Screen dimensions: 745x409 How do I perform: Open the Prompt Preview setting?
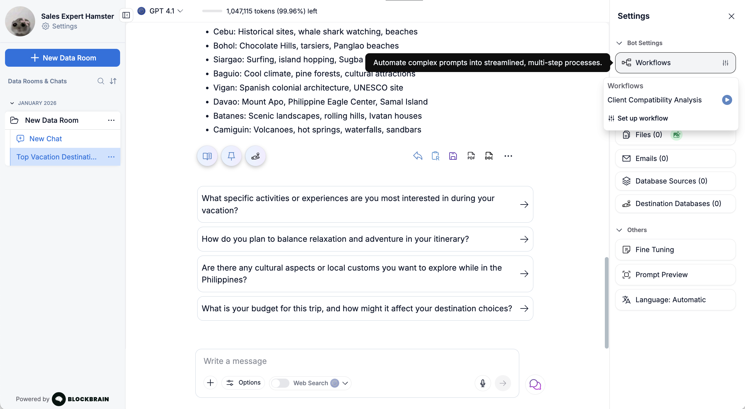[675, 275]
